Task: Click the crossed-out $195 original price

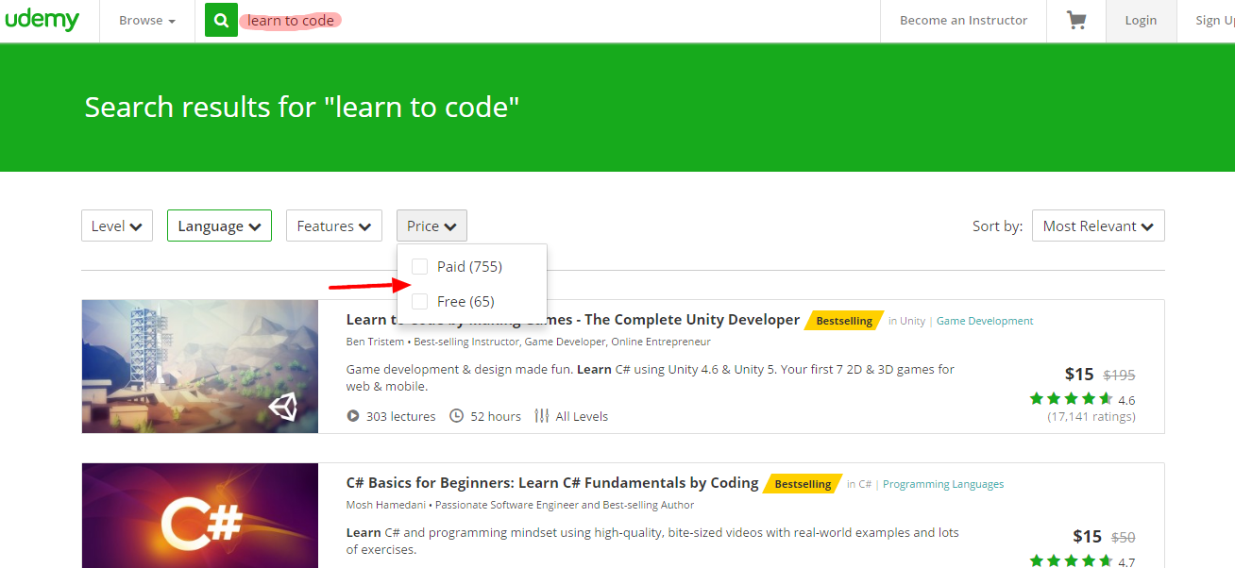Action: (1119, 375)
